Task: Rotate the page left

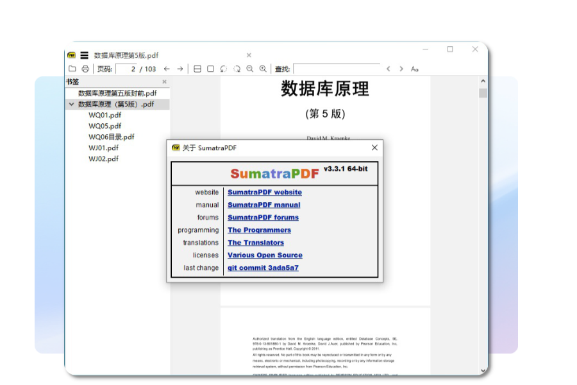Action: 223,69
